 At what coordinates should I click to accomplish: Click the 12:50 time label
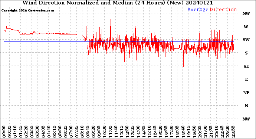point(127,132)
